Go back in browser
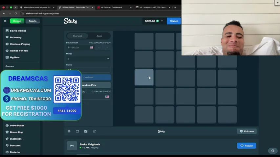Screen dimensions: 280x157 point(4,13)
